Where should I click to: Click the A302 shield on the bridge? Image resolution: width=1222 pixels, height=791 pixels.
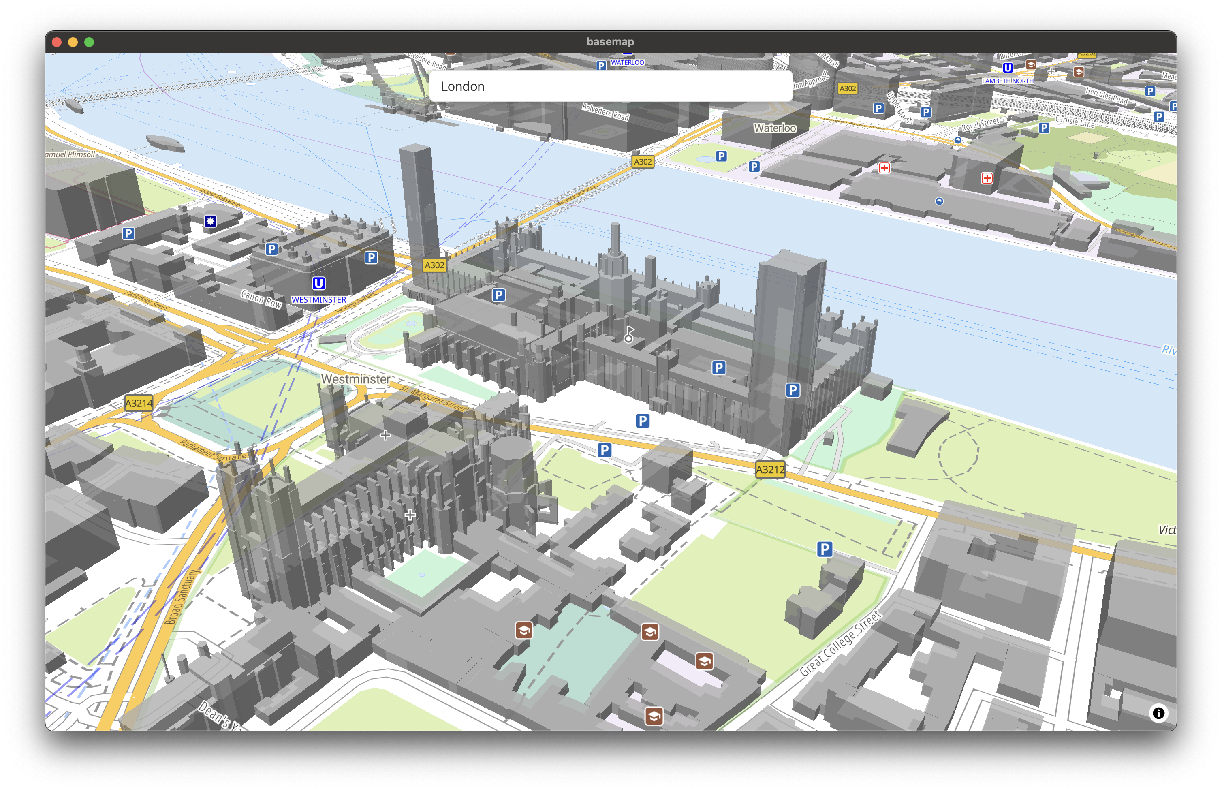click(x=643, y=162)
